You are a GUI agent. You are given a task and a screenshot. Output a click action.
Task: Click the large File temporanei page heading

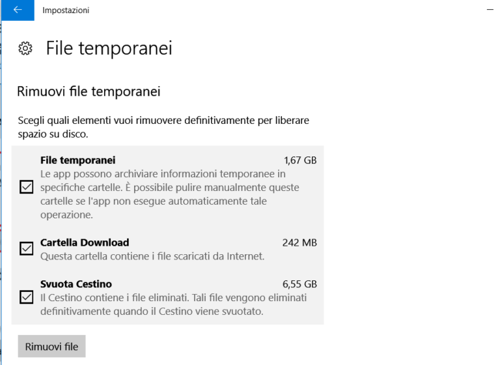(109, 48)
